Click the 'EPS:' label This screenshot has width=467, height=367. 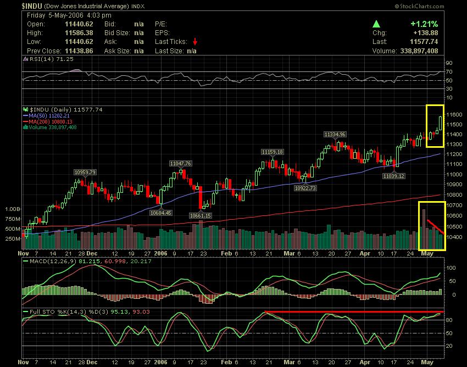click(x=162, y=33)
